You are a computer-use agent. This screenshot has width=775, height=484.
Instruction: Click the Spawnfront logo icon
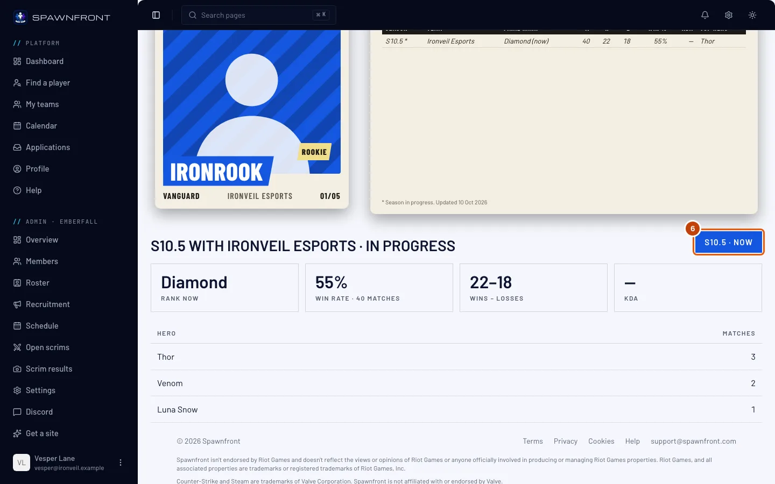(x=20, y=17)
